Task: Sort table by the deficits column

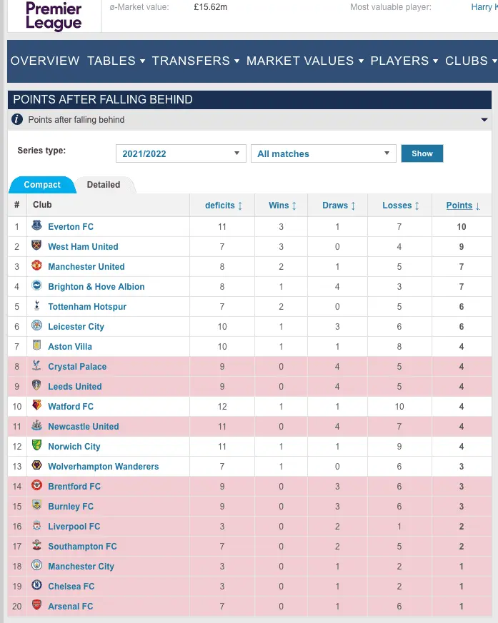Action: [x=224, y=206]
